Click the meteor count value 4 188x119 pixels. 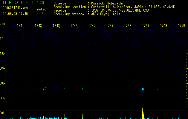[42, 14]
